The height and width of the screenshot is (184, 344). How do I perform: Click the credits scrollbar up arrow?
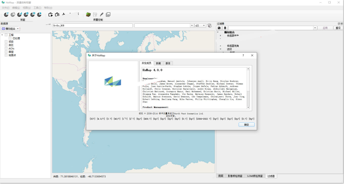[248, 69]
